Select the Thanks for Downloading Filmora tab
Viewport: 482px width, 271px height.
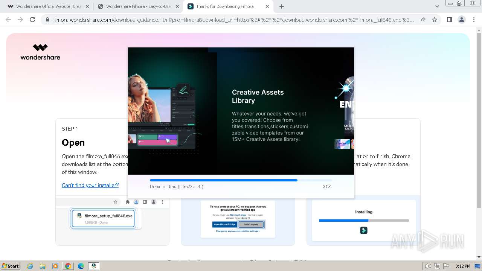tap(228, 6)
